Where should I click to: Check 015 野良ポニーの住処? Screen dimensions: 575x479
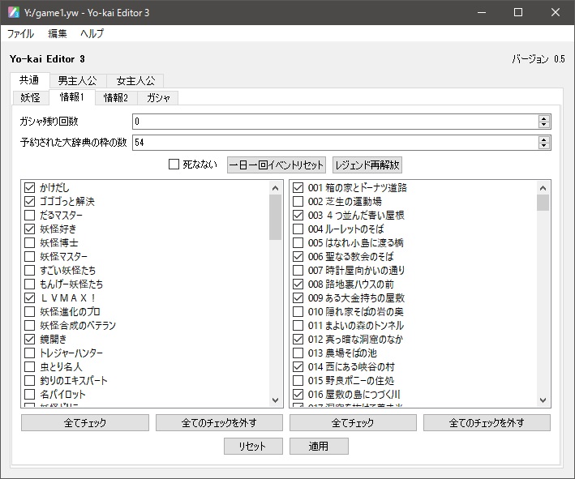(x=298, y=380)
